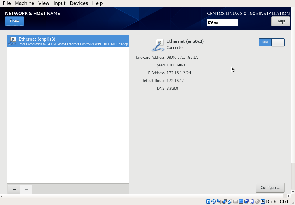Screen dimensions: 295x205
Task: Open the Devices menu
Action: (79, 3)
